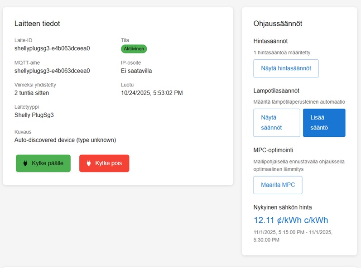The image size is (361, 268).
Task: Click the electricity price time range text
Action: coord(293,236)
